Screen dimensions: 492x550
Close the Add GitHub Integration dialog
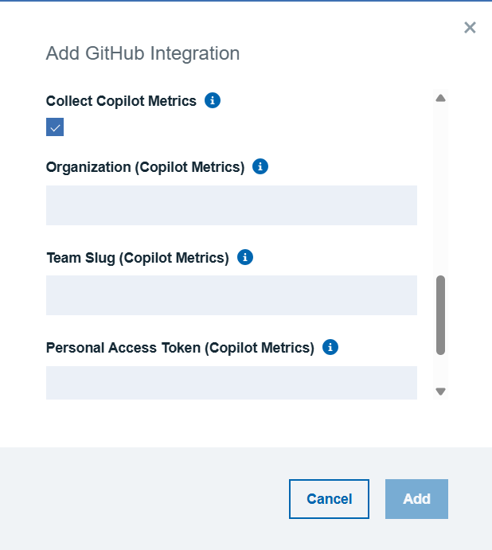pos(470,28)
